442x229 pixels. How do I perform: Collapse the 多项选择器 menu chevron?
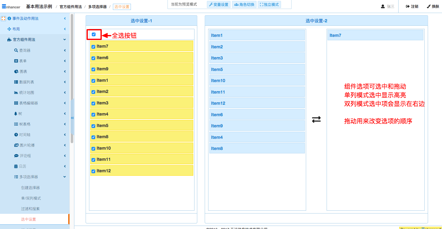(65, 177)
